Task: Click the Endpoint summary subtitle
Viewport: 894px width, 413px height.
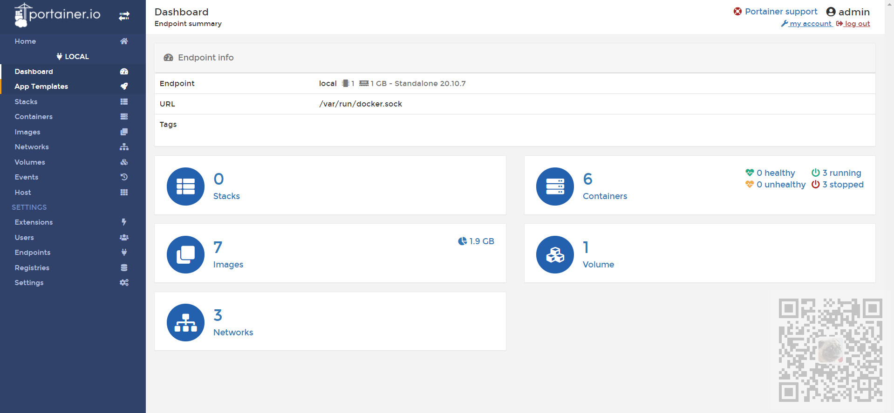Action: coord(188,24)
